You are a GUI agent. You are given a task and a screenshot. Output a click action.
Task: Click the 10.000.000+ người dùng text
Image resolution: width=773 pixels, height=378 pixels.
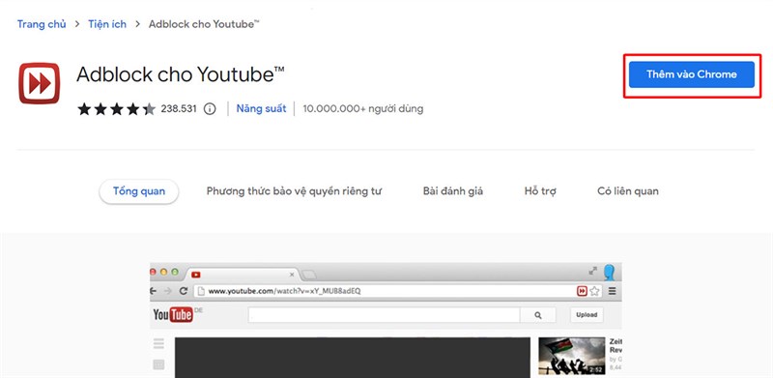point(363,108)
